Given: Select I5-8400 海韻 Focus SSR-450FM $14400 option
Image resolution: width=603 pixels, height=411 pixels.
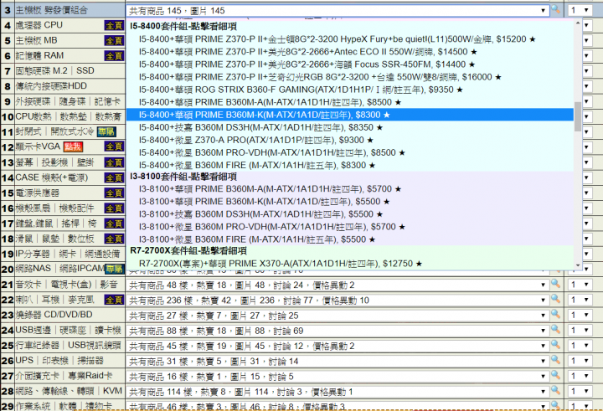Looking at the screenshot, I should pos(349,64).
